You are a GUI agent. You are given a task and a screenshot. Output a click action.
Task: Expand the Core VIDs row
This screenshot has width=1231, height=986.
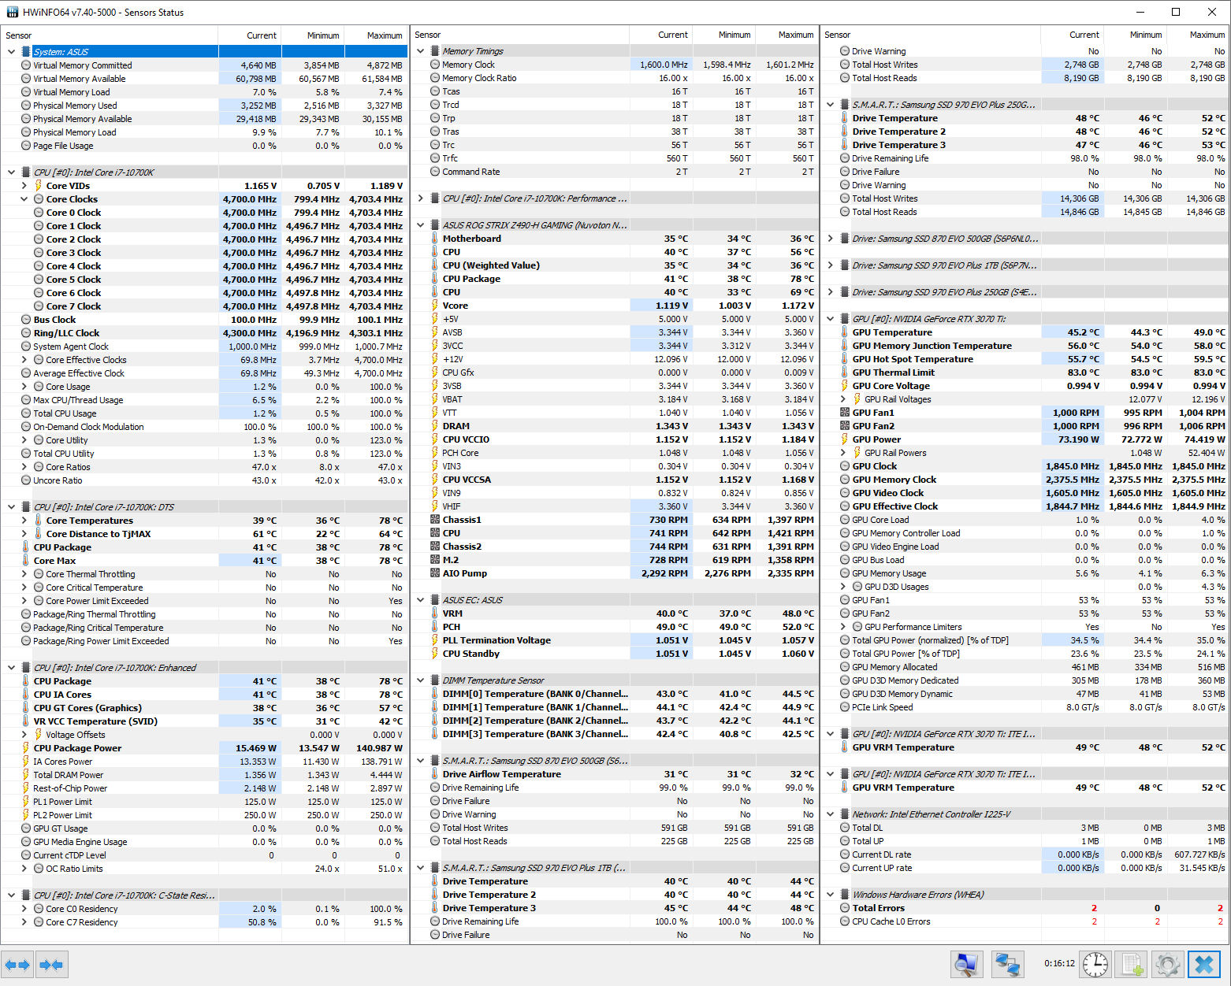click(24, 186)
